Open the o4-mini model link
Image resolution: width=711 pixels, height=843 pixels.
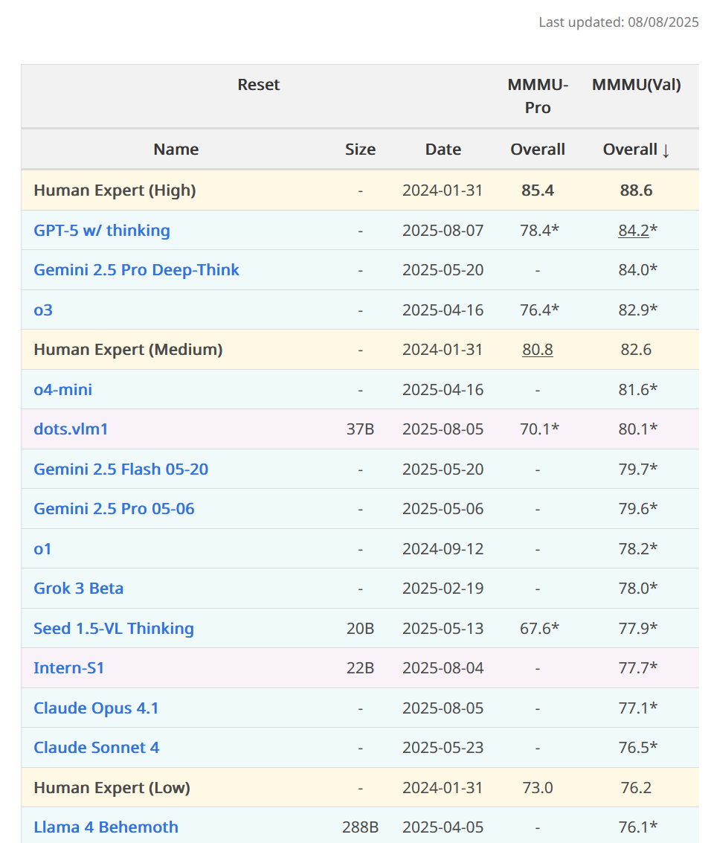pos(63,390)
